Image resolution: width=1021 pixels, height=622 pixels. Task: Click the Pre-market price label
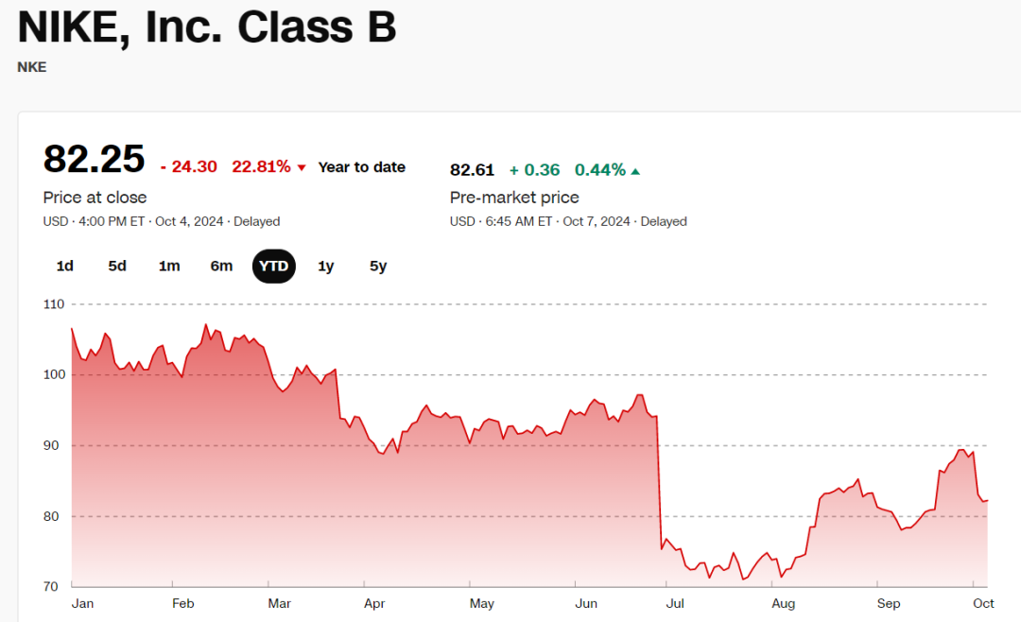[x=514, y=198]
